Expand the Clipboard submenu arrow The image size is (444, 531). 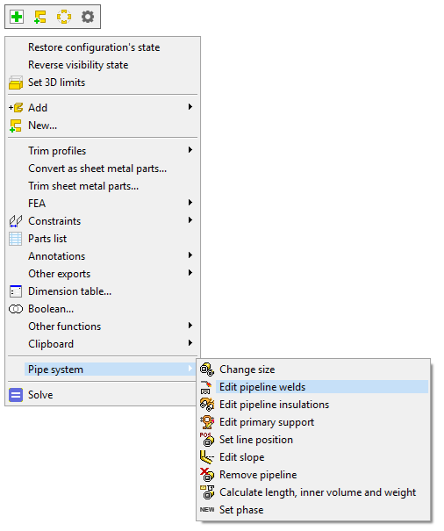pyautogui.click(x=190, y=343)
